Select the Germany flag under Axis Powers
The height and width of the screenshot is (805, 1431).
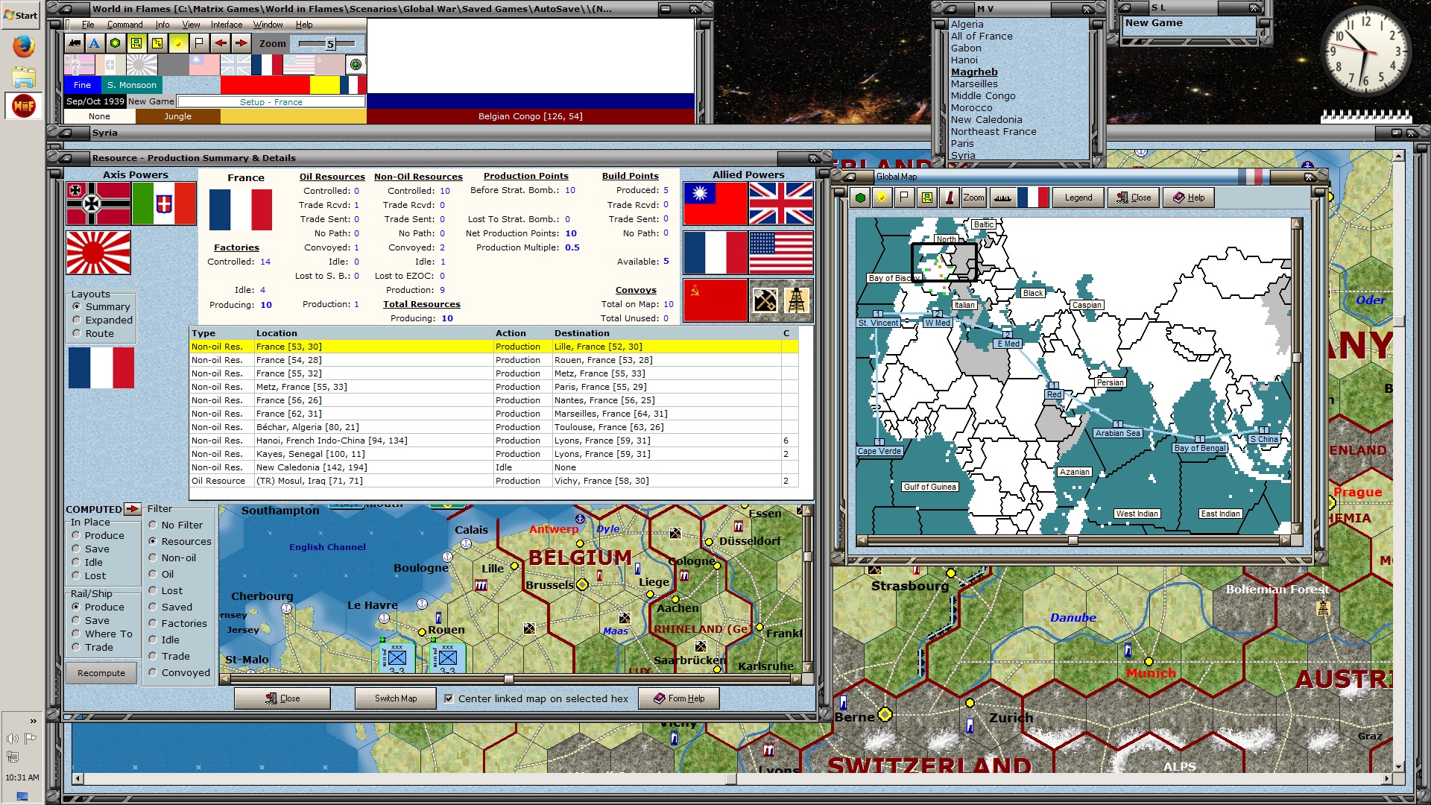[98, 203]
